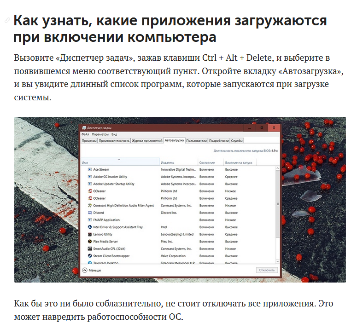Select the SmartAudio CPL icon

pyautogui.click(x=89, y=248)
